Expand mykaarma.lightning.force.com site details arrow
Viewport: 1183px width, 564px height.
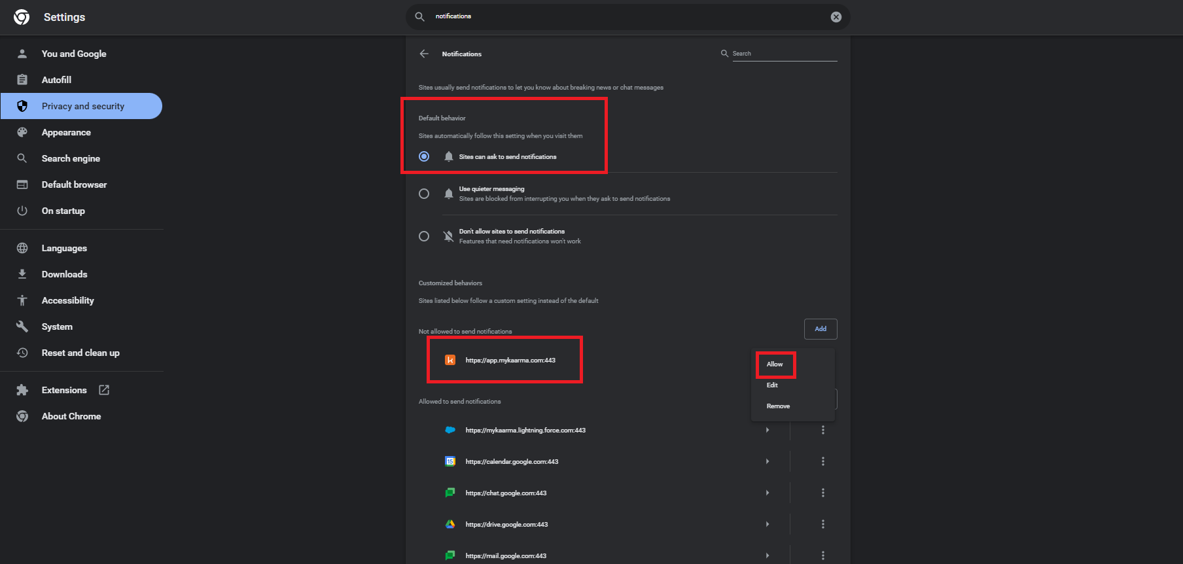coord(768,430)
